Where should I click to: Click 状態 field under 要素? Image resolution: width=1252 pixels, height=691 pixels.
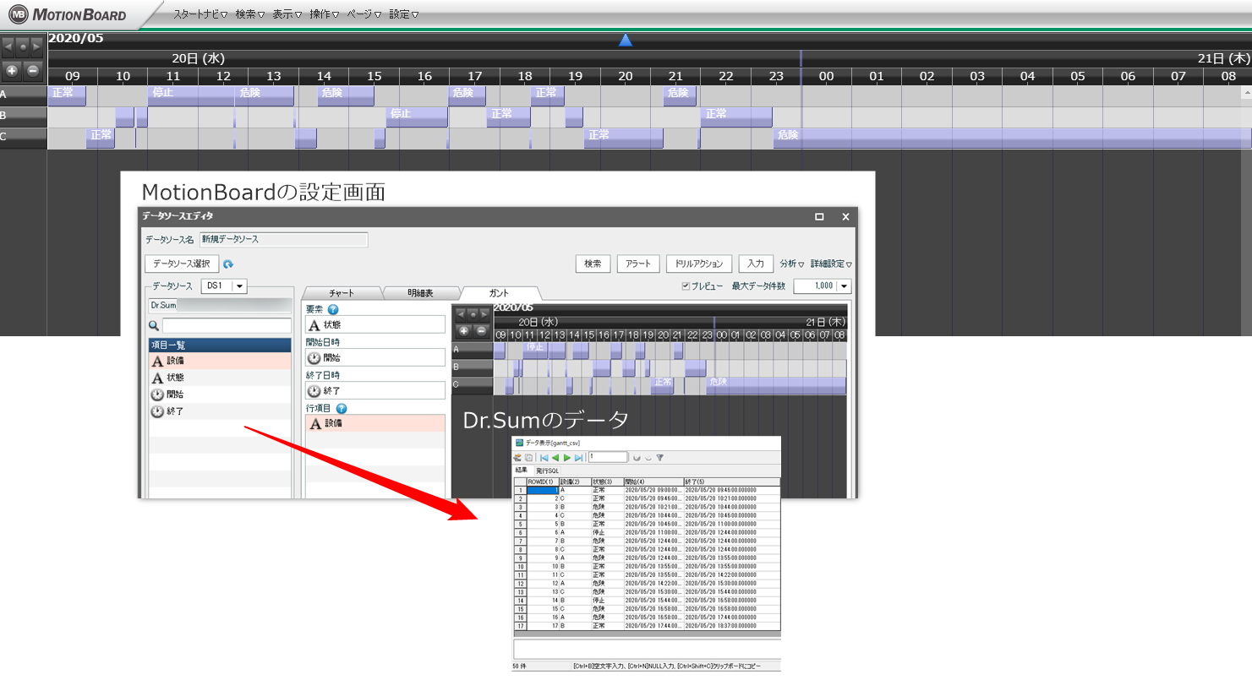click(x=375, y=324)
